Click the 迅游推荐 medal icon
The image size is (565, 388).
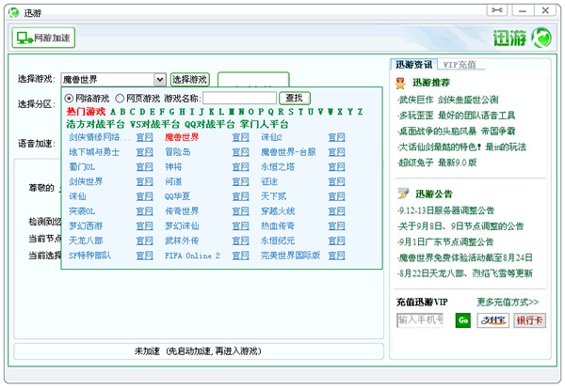pyautogui.click(x=401, y=83)
